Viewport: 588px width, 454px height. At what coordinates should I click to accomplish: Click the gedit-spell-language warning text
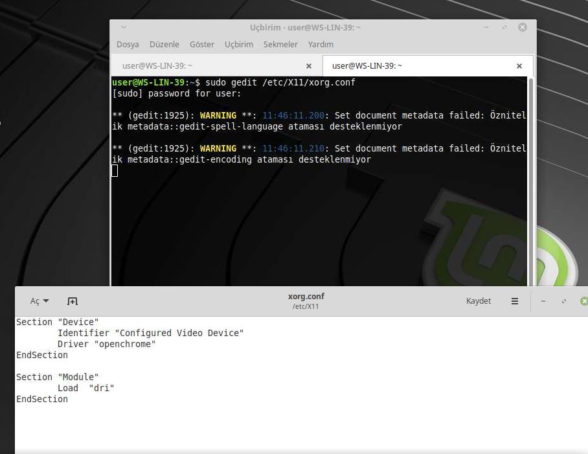click(319, 120)
